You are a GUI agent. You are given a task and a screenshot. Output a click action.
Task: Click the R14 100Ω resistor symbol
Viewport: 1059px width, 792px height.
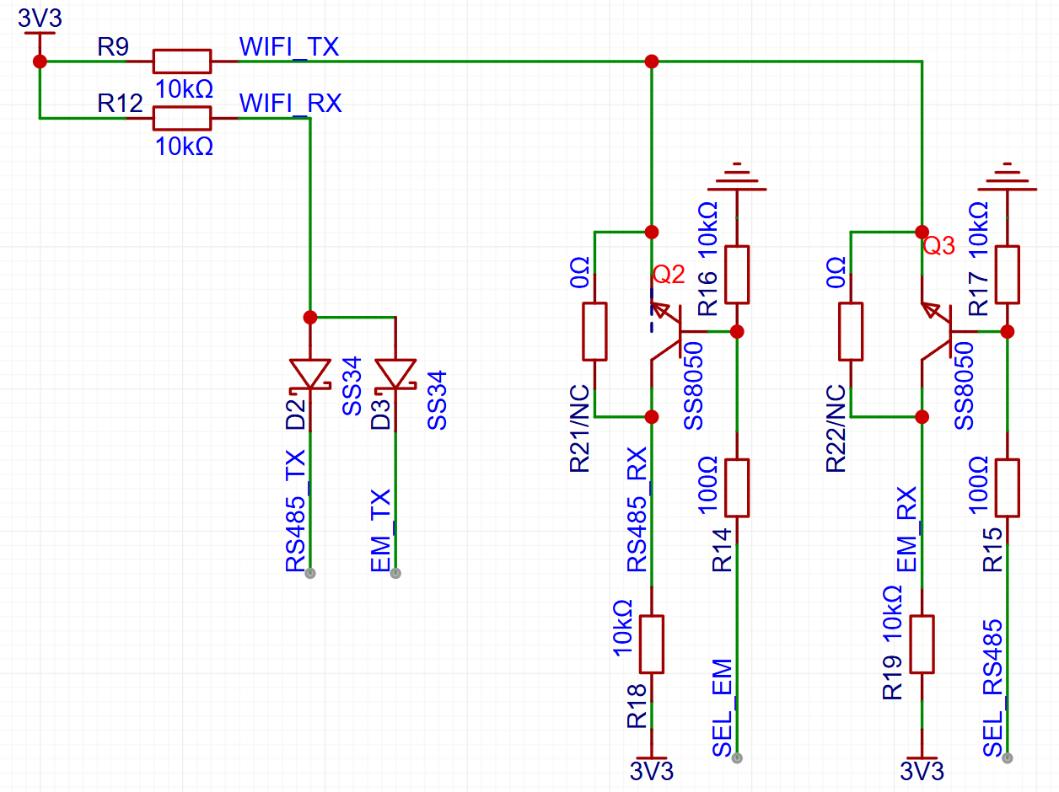pos(737,487)
